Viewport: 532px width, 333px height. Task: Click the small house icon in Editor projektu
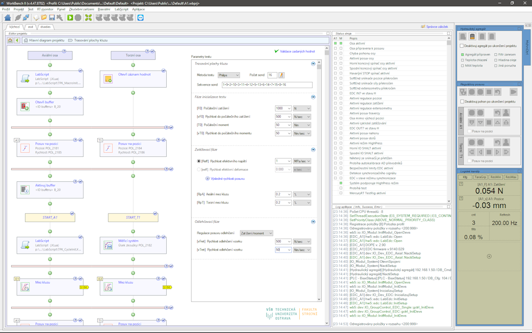10,40
